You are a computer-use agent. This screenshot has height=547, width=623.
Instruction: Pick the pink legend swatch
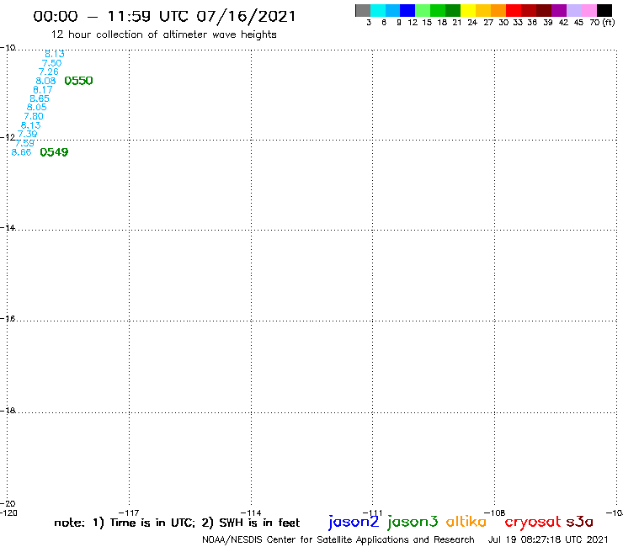pos(588,10)
